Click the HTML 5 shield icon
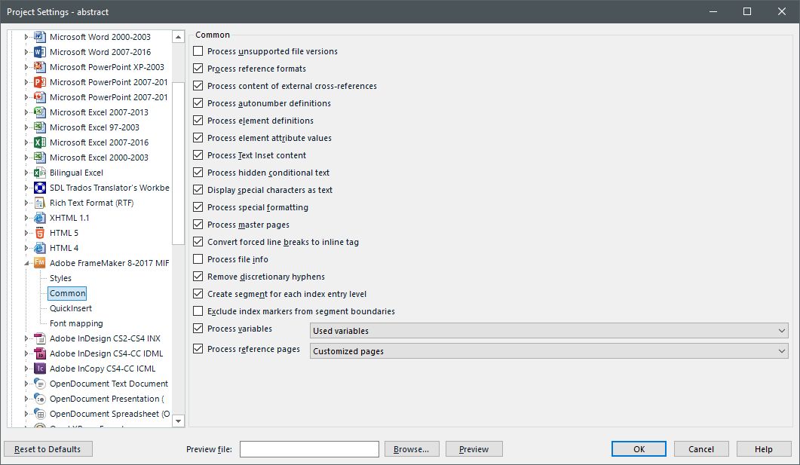 point(40,233)
